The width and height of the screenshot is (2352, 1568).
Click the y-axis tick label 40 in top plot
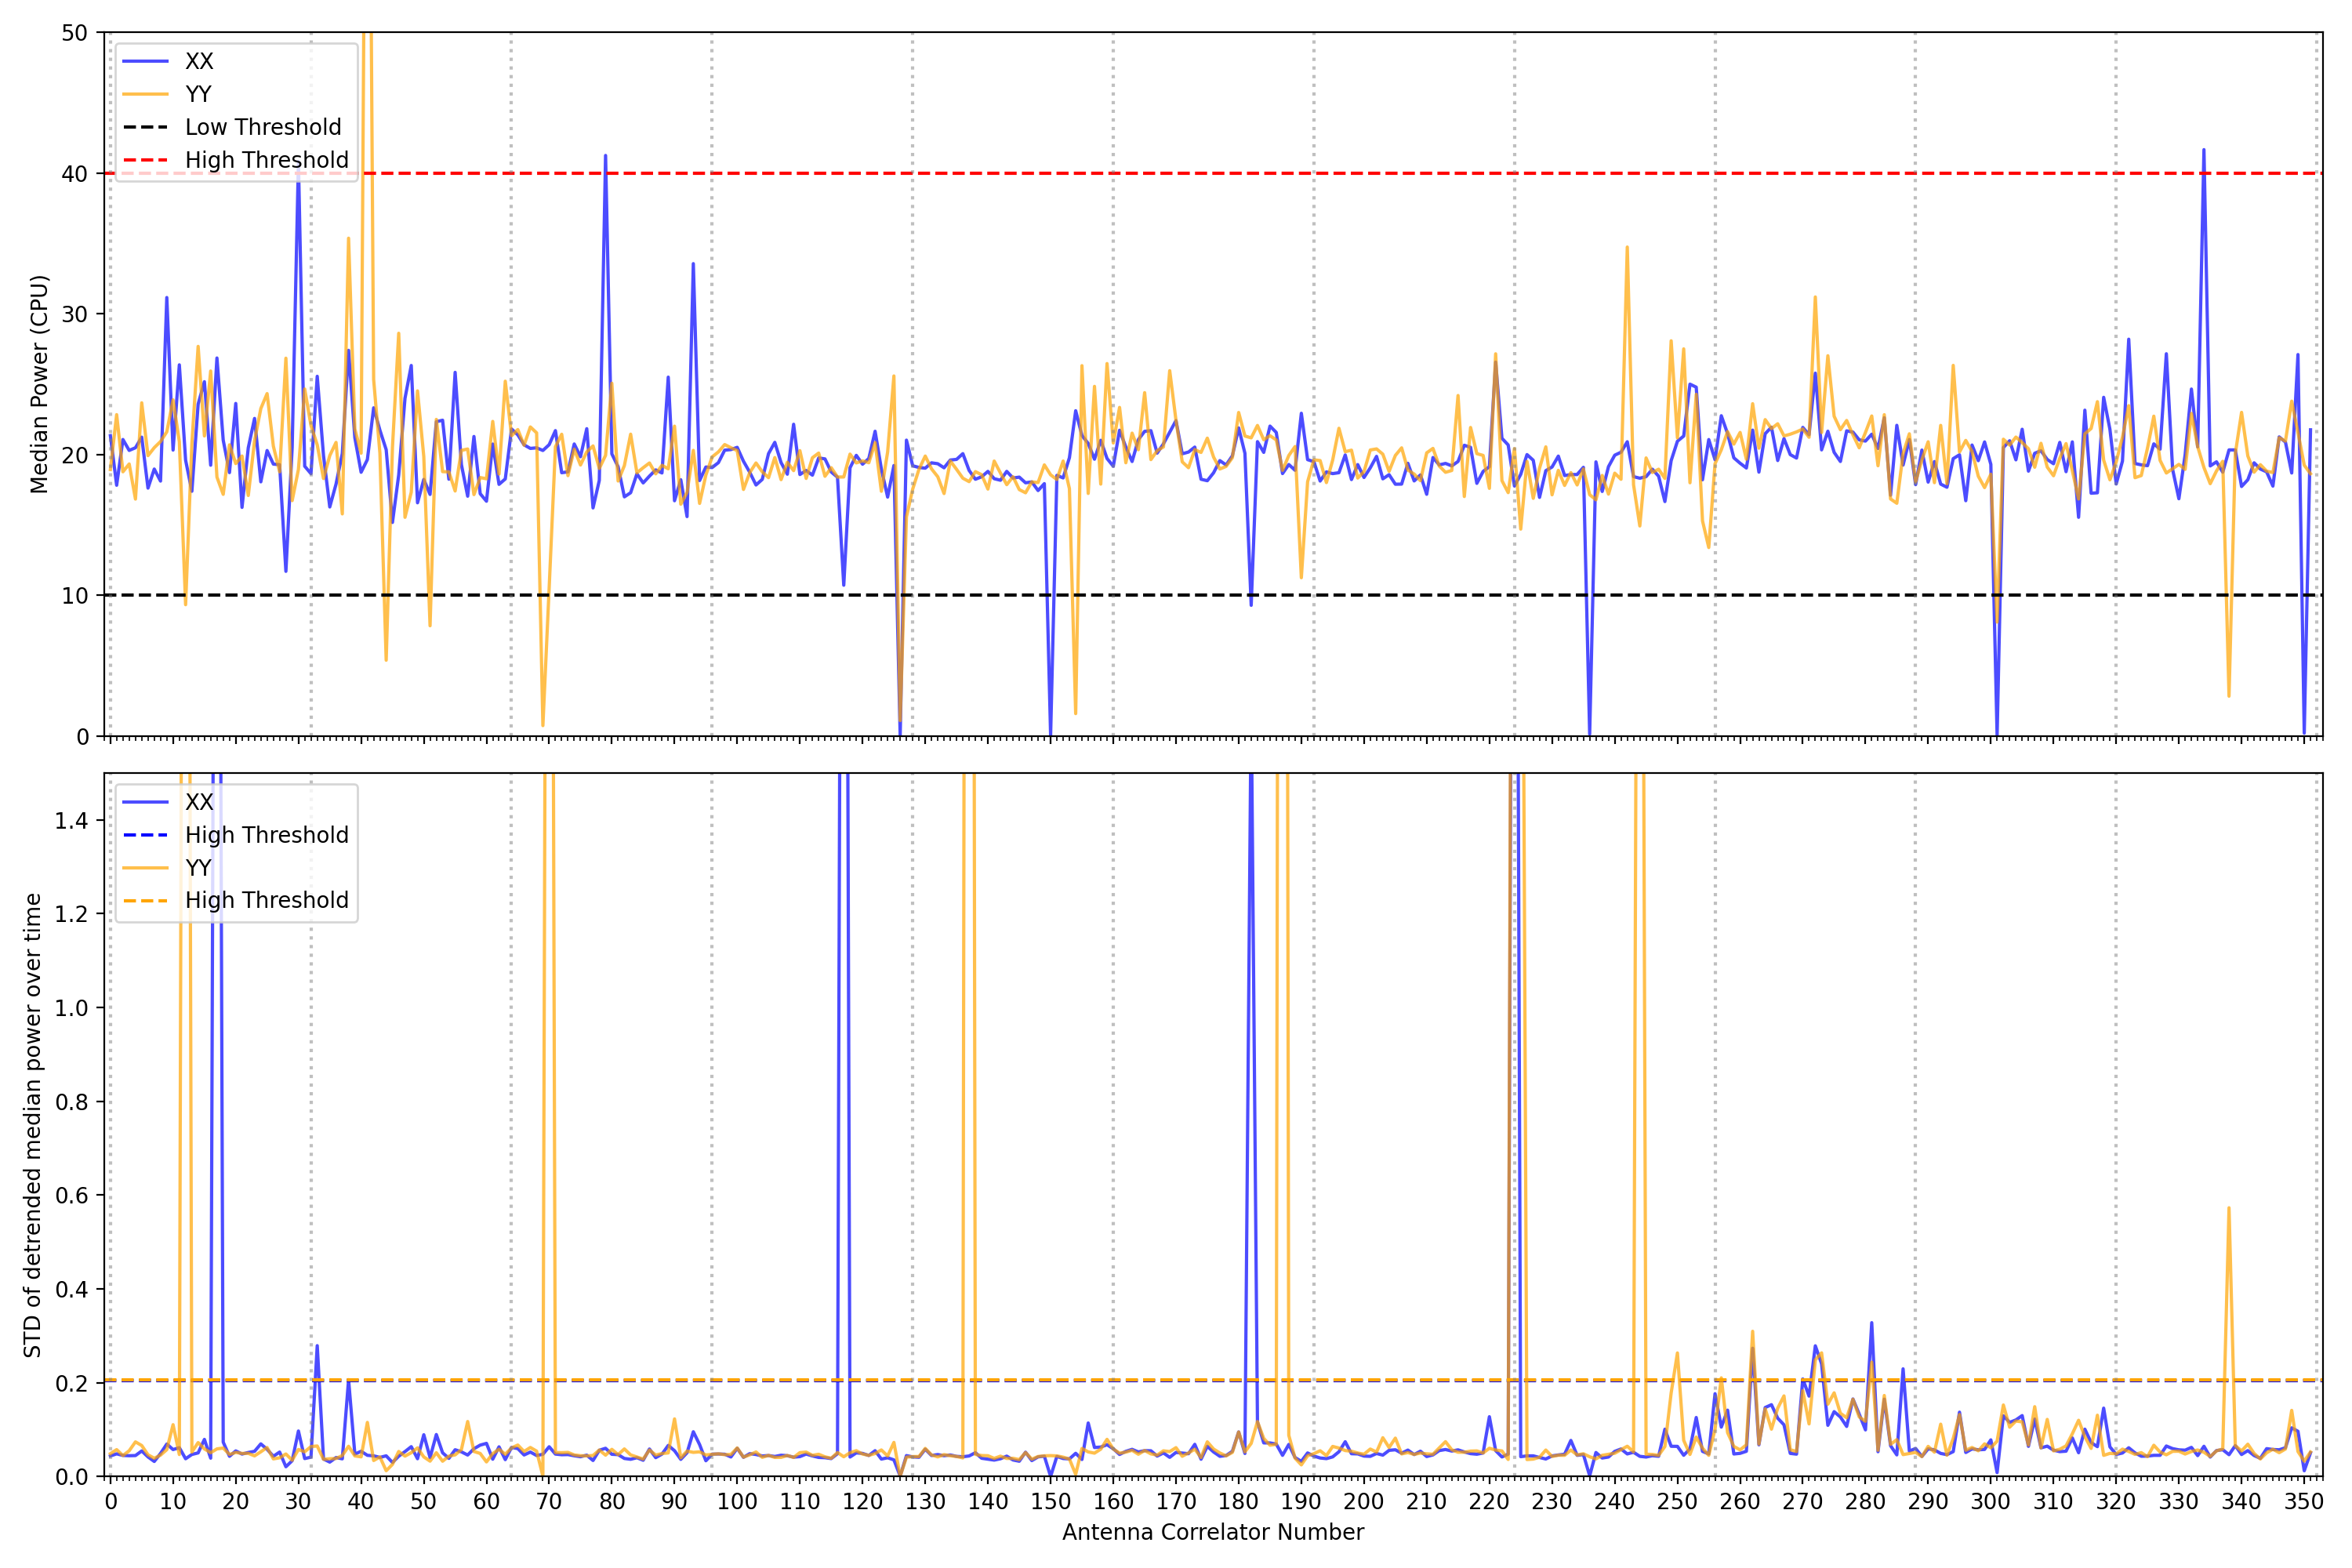pyautogui.click(x=74, y=174)
